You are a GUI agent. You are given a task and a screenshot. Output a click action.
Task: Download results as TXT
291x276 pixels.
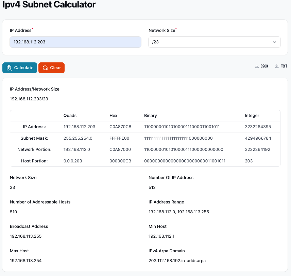281,66
